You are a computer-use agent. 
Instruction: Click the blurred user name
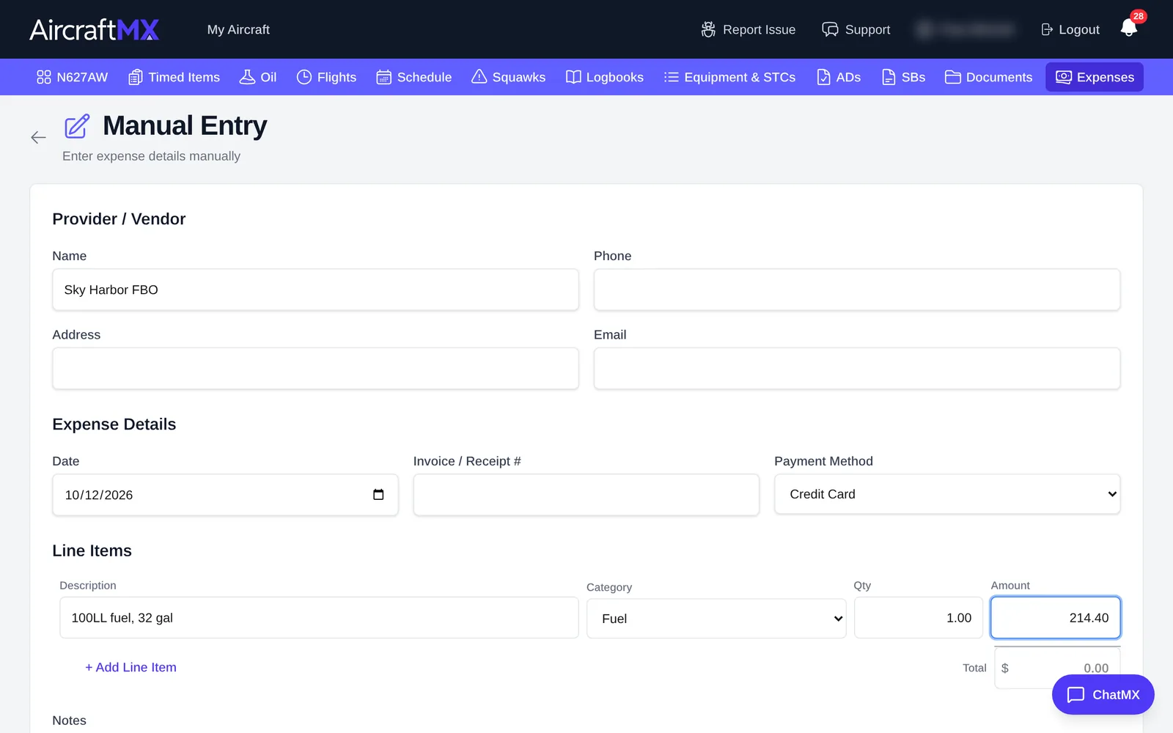click(x=966, y=29)
